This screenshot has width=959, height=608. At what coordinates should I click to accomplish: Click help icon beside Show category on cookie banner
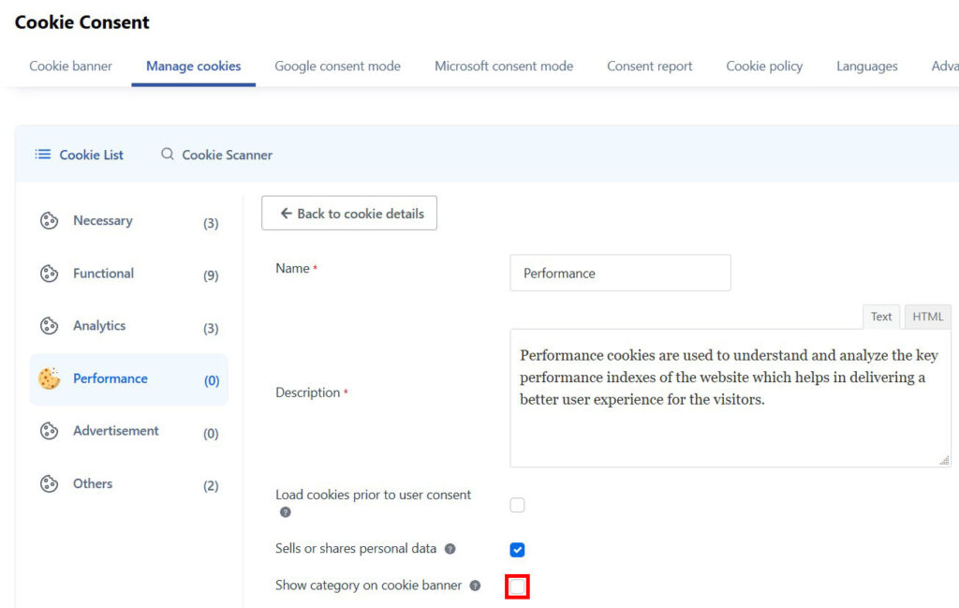pos(475,586)
